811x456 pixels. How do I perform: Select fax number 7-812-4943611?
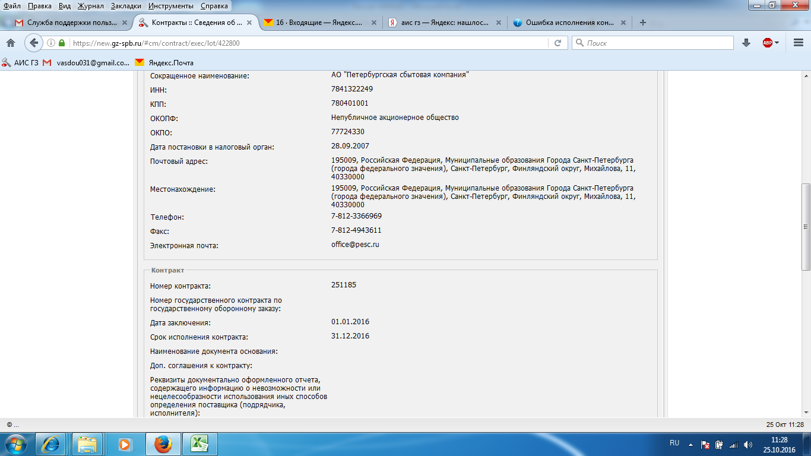pos(356,230)
